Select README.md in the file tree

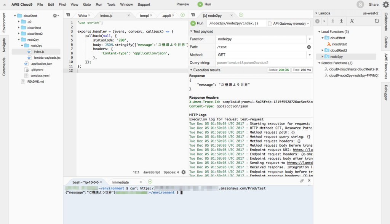[35, 82]
